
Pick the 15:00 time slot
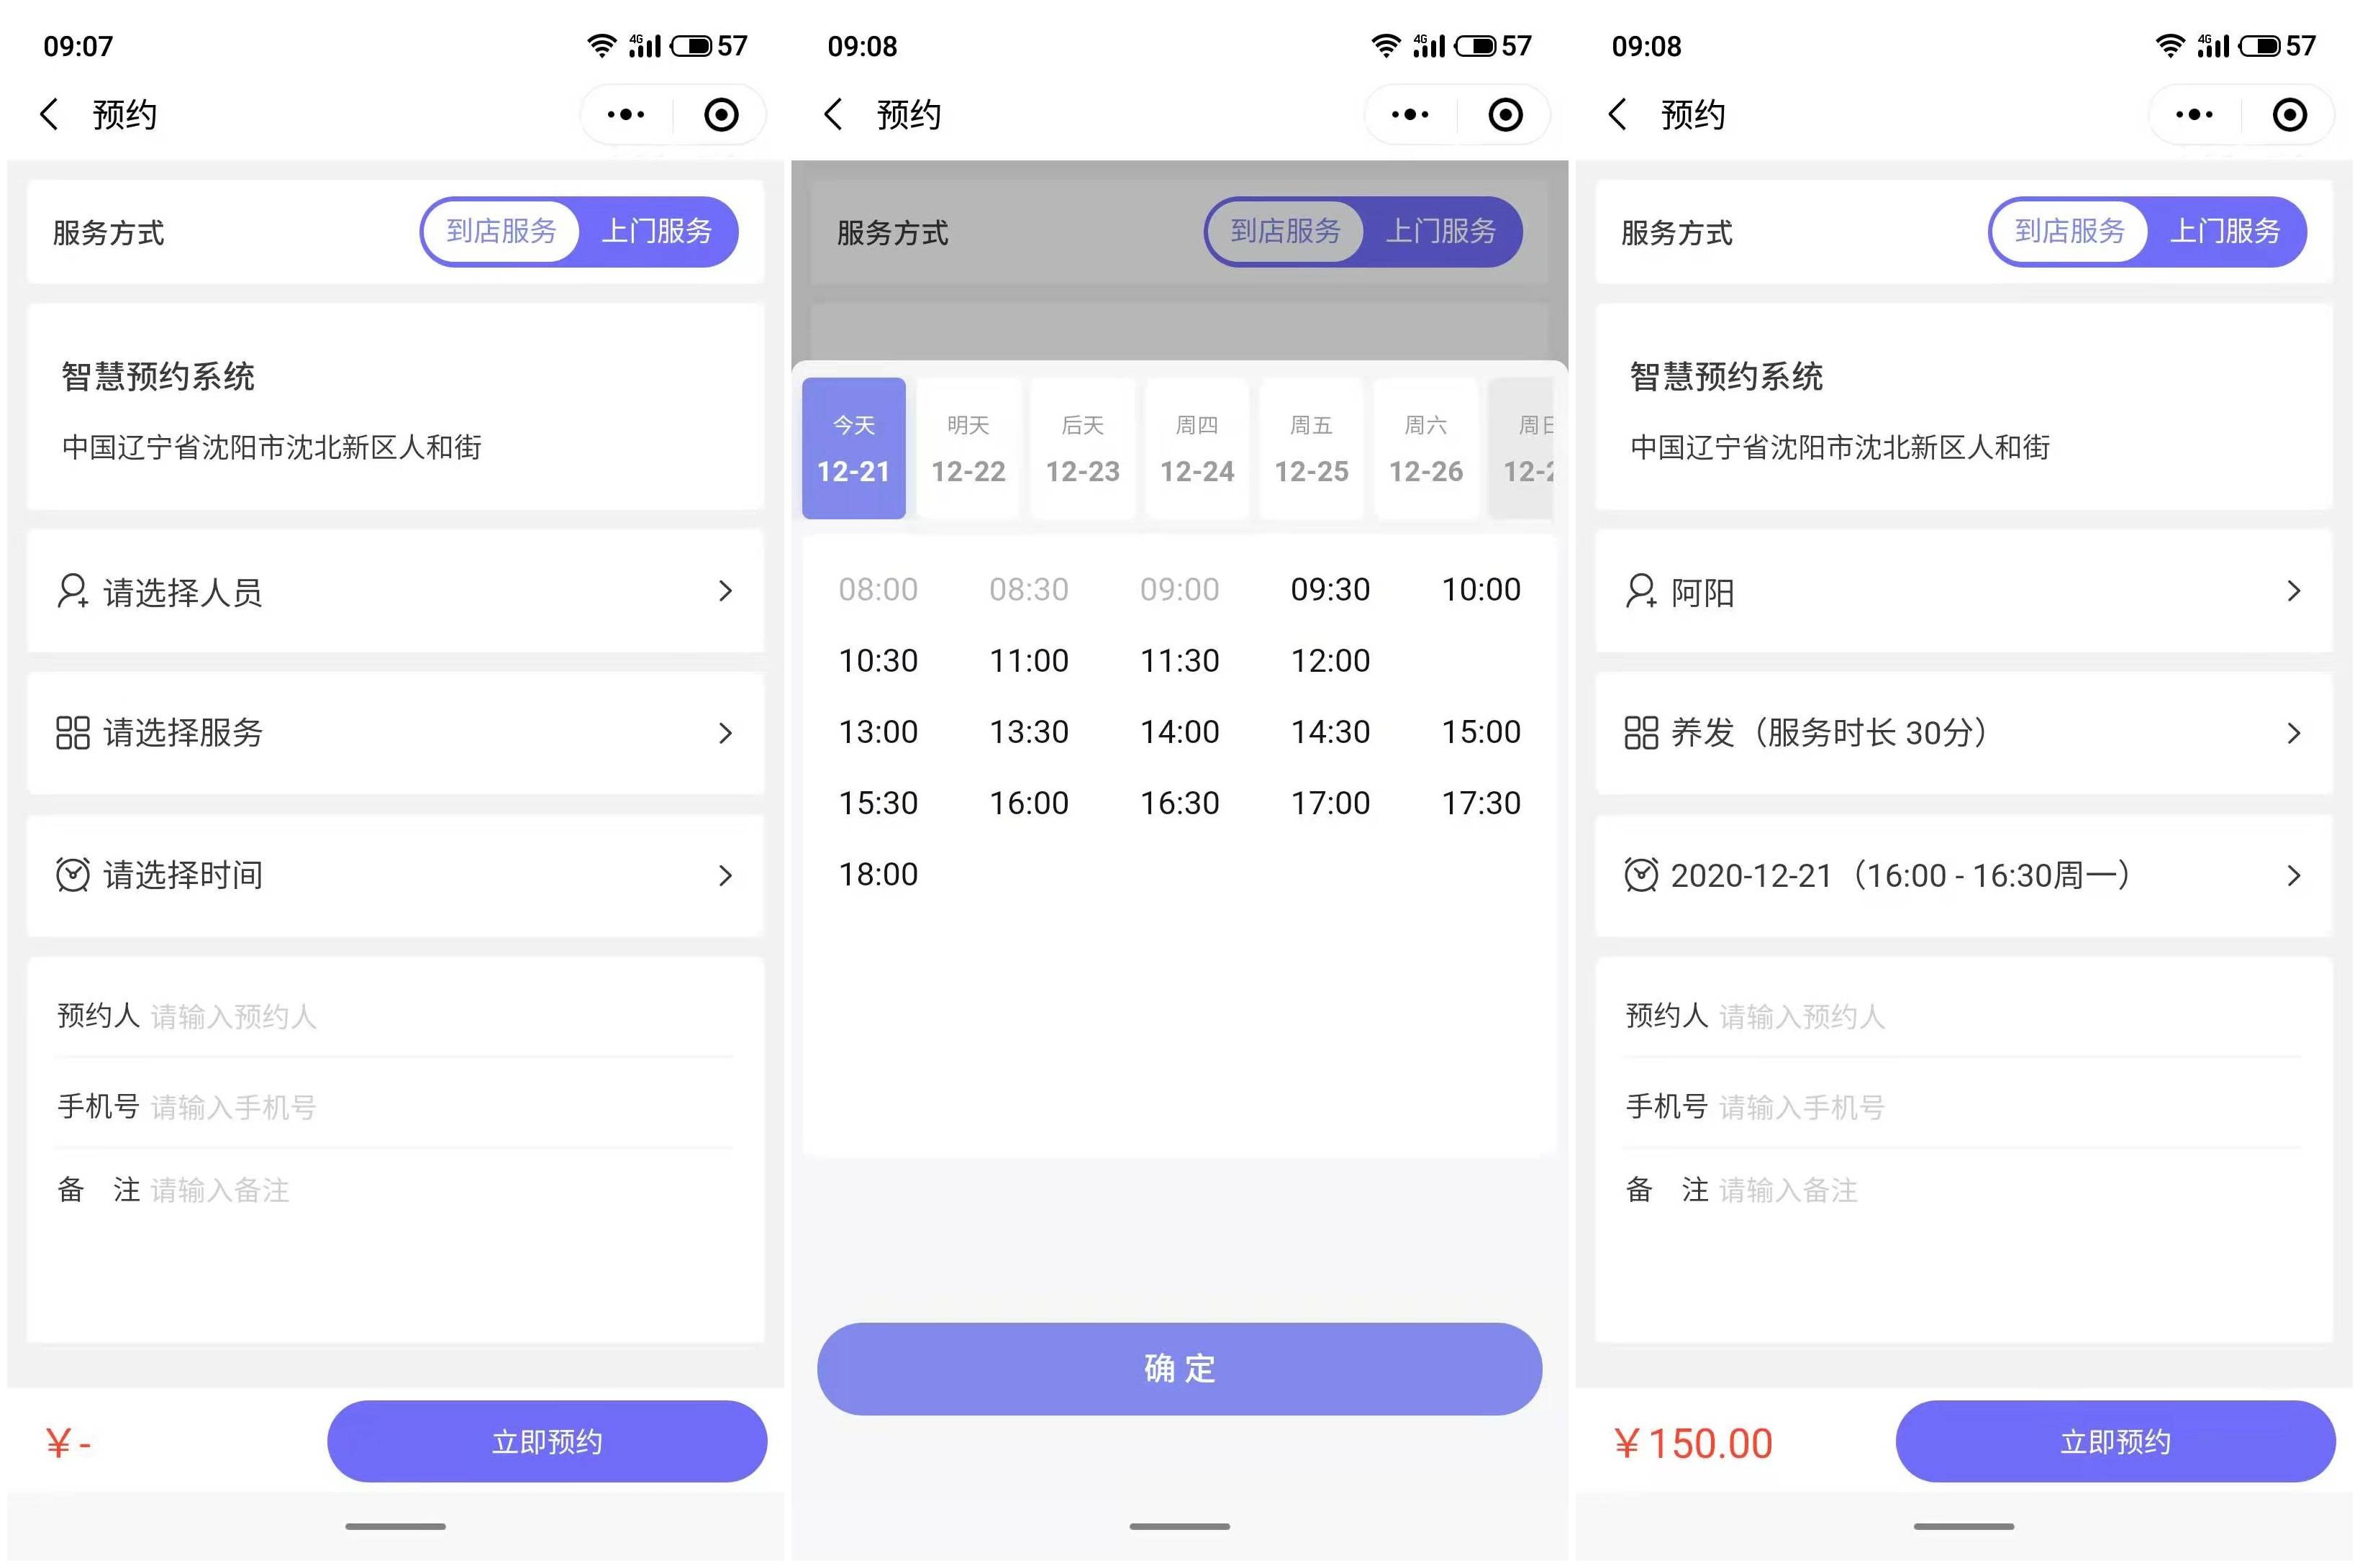click(x=1481, y=731)
